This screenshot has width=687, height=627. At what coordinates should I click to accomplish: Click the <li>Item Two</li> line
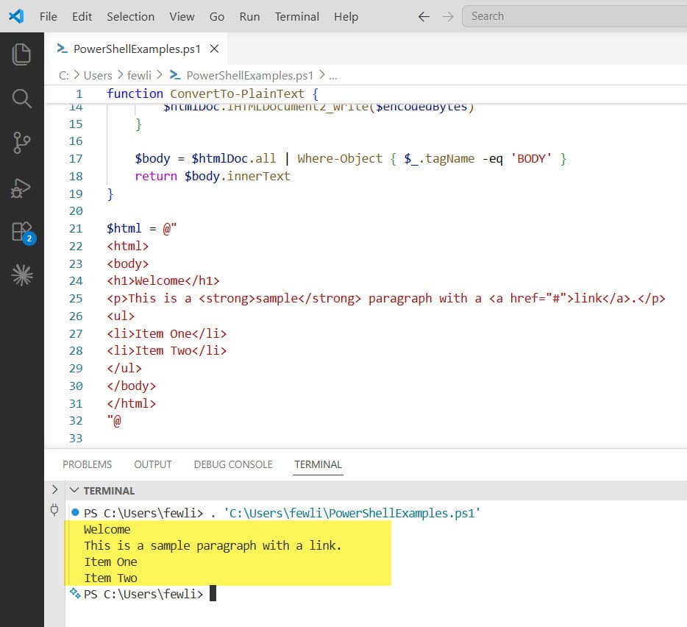pyautogui.click(x=166, y=351)
